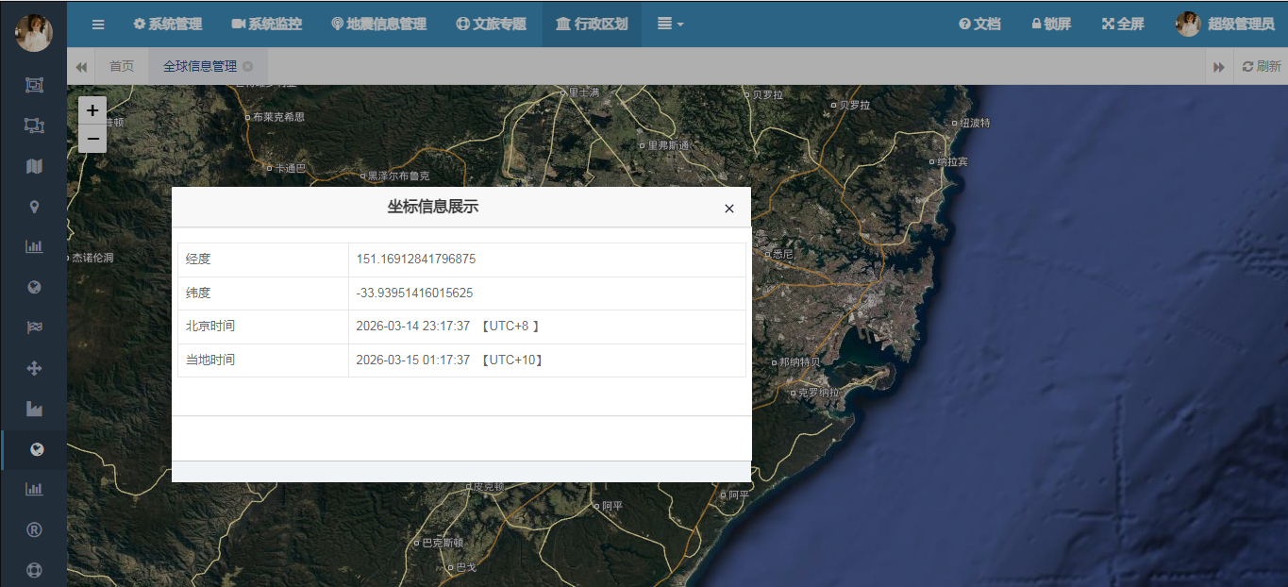Open the 系统管理 menu
The height and width of the screenshot is (587, 1288).
pyautogui.click(x=167, y=24)
